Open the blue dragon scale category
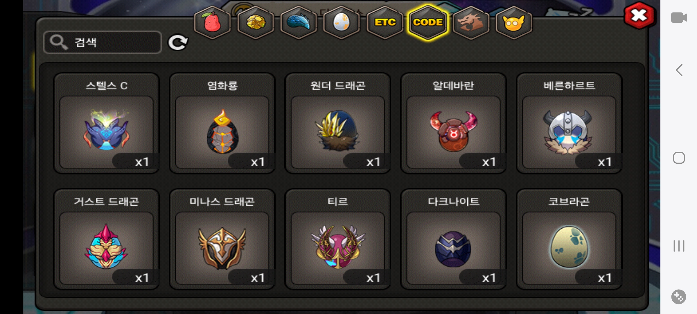The width and height of the screenshot is (697, 314). click(x=299, y=23)
